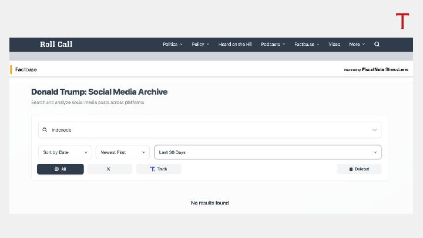Show Deleted posts filter
423x238 pixels.
click(x=359, y=169)
